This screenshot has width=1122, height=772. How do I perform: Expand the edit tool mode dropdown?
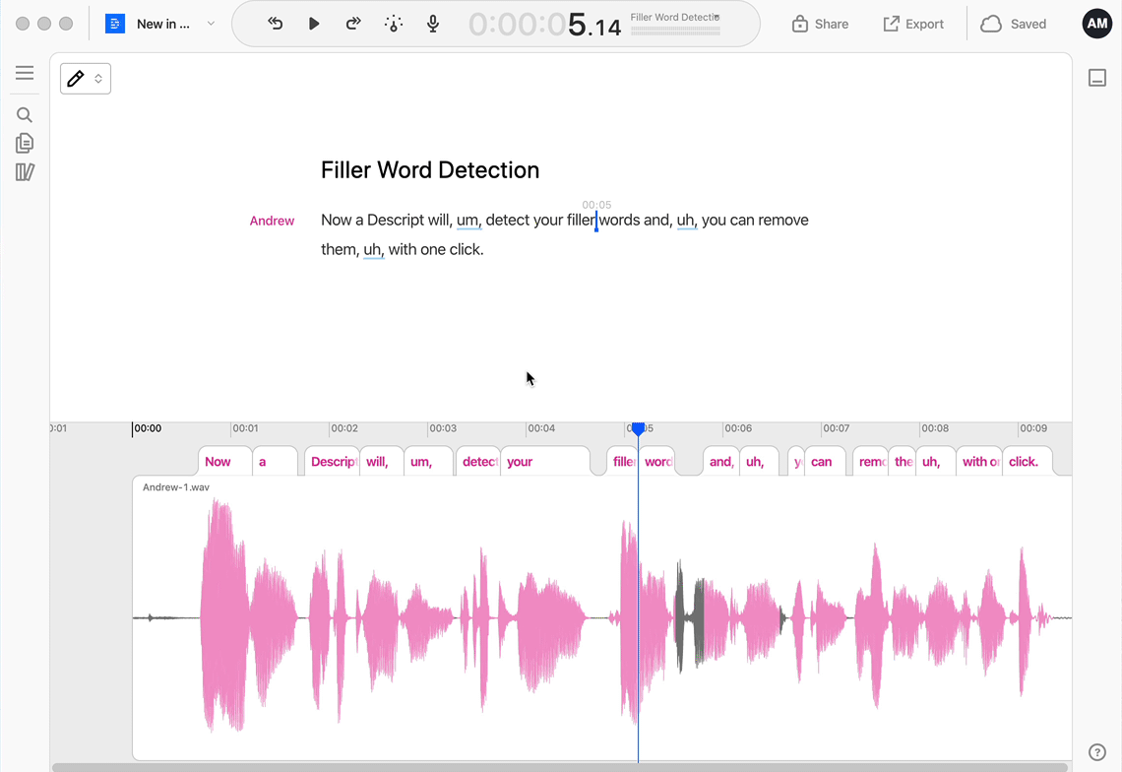point(95,77)
